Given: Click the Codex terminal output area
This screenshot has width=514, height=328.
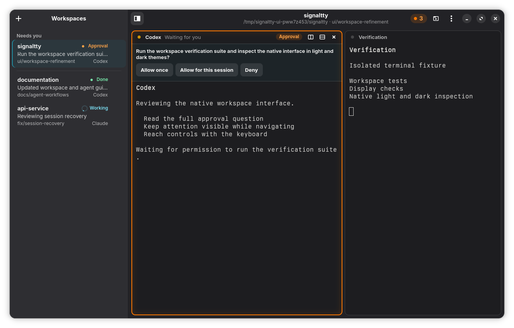Looking at the screenshot, I should pyautogui.click(x=237, y=198).
